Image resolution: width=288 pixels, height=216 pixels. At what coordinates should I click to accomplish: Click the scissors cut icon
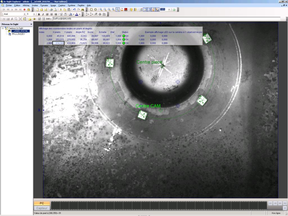(60, 10)
